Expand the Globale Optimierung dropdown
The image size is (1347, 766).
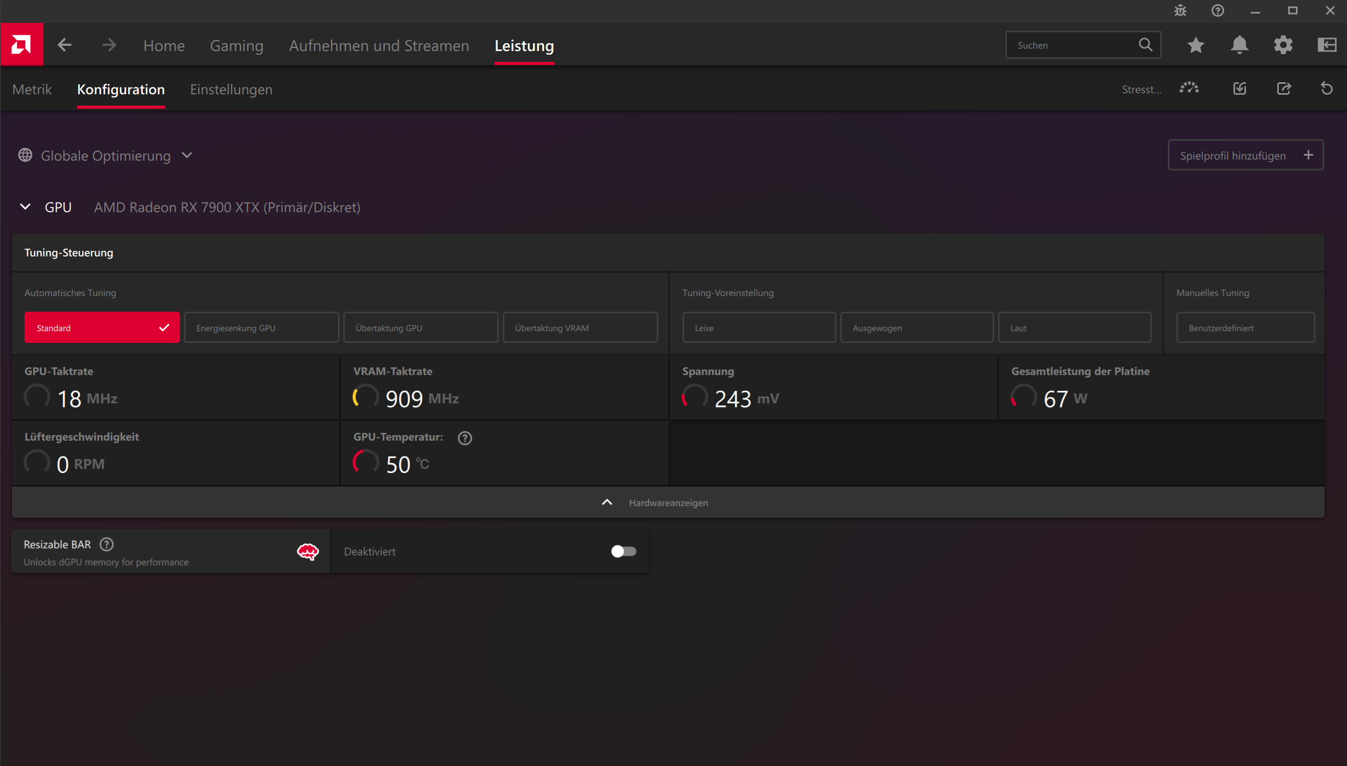(187, 156)
